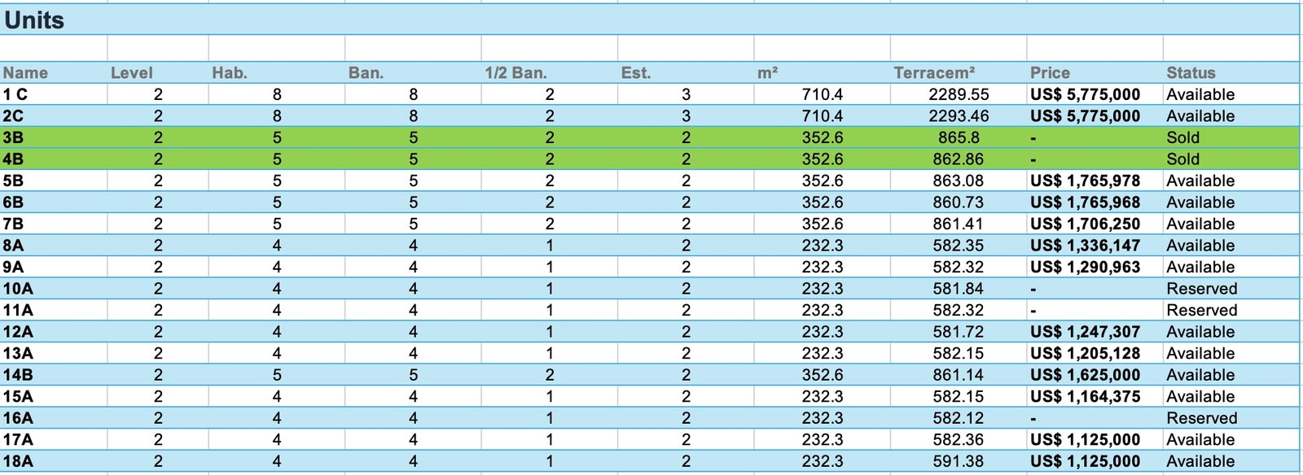The image size is (1303, 475).
Task: Select Reserved status of unit 10A
Action: [x=1201, y=289]
